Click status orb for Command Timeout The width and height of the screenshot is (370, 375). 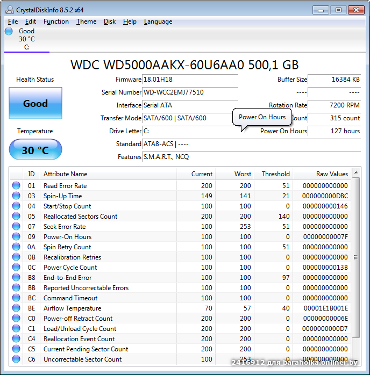point(16,298)
